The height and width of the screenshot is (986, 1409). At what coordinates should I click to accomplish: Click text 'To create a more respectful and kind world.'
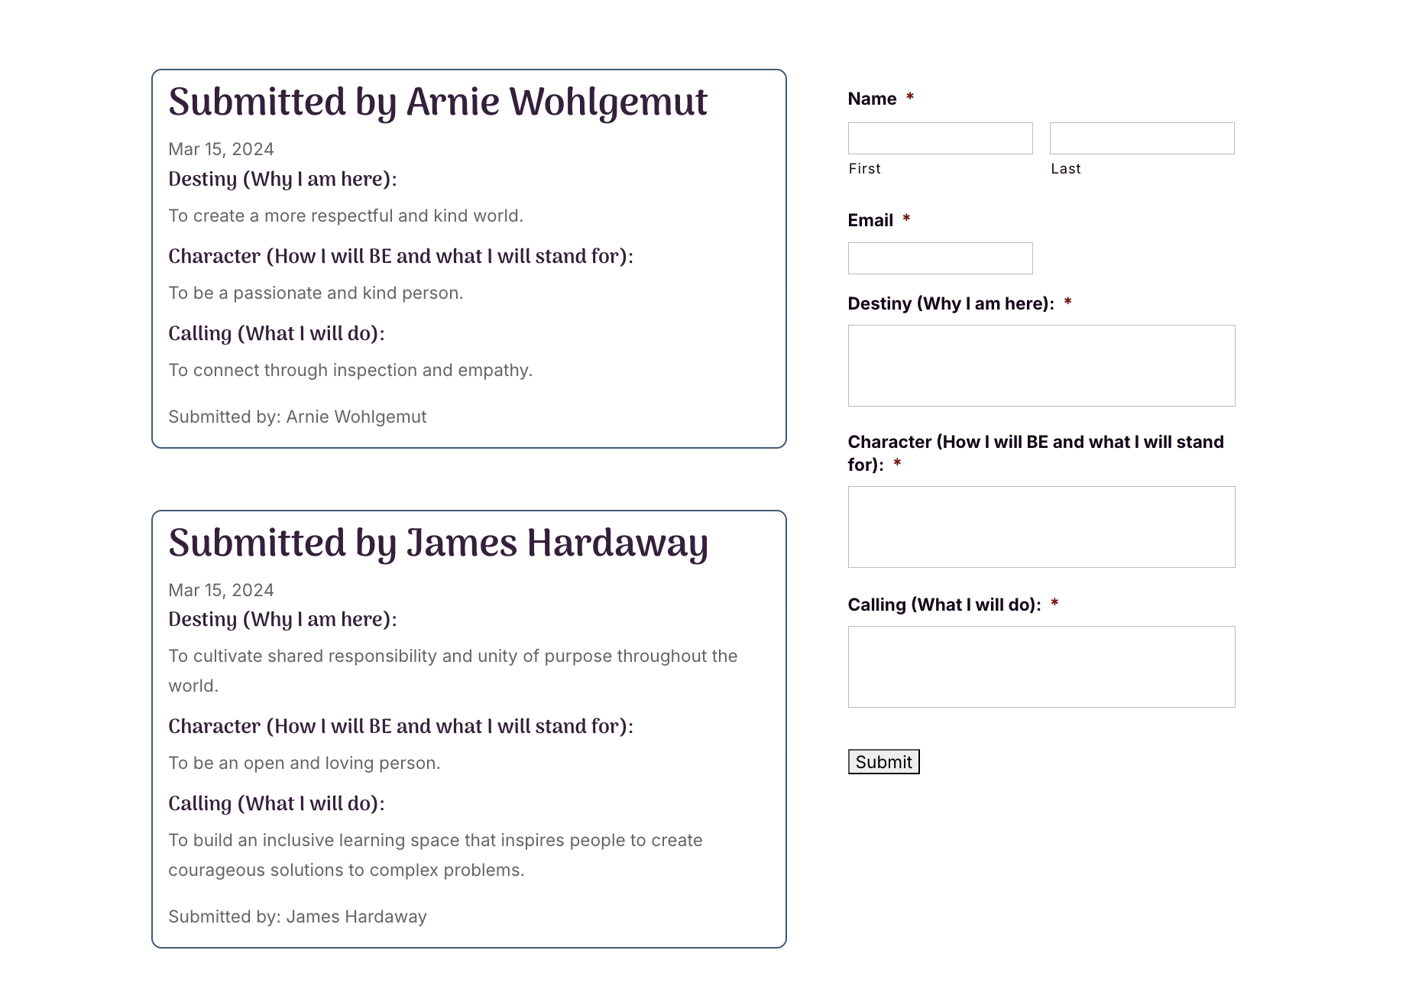[x=345, y=216]
